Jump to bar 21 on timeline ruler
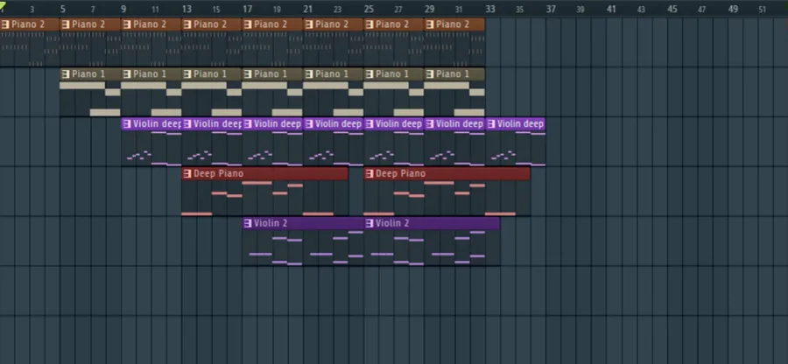The width and height of the screenshot is (788, 364). [x=308, y=9]
